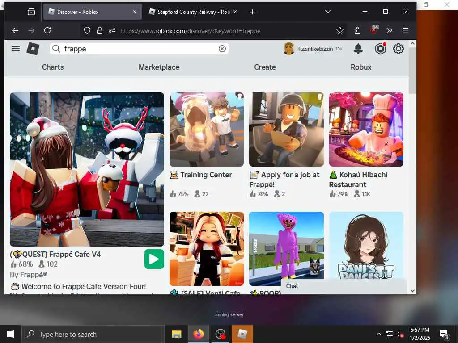Image resolution: width=458 pixels, height=343 pixels.
Task: Open Firefox application menu
Action: pyautogui.click(x=405, y=30)
